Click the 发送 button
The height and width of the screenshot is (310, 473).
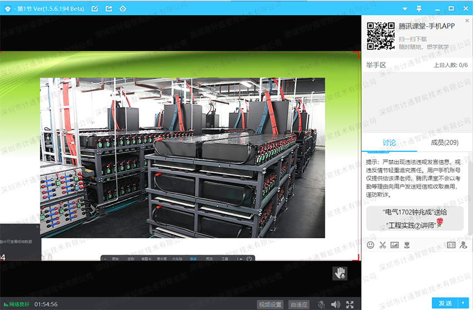click(x=445, y=303)
